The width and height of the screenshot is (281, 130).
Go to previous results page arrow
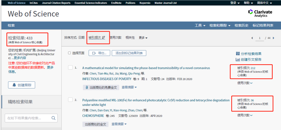coord(252,38)
